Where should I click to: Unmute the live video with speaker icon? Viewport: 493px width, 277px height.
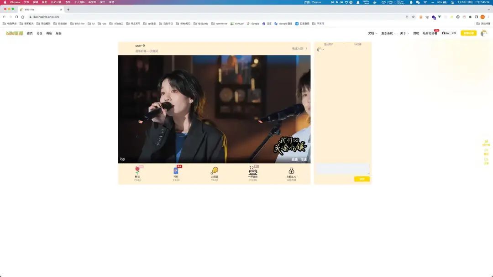tap(122, 159)
